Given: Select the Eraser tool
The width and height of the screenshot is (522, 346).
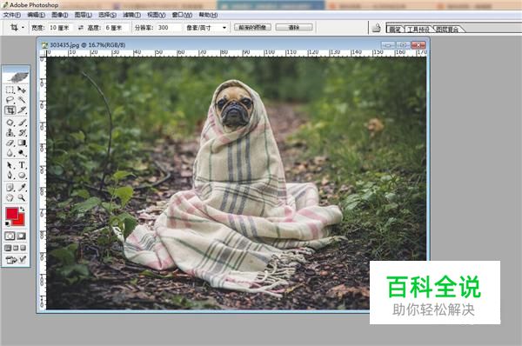Looking at the screenshot, I should click(10, 143).
